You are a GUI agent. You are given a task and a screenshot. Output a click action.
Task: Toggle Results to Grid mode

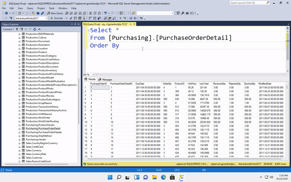click(110, 18)
